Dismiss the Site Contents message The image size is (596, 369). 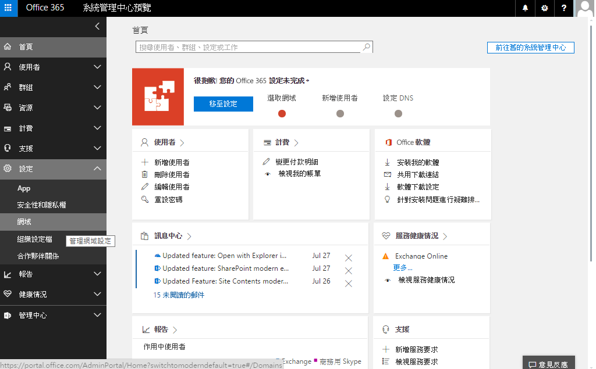click(348, 284)
